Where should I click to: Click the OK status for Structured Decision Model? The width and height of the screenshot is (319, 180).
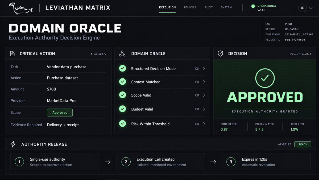point(197,69)
